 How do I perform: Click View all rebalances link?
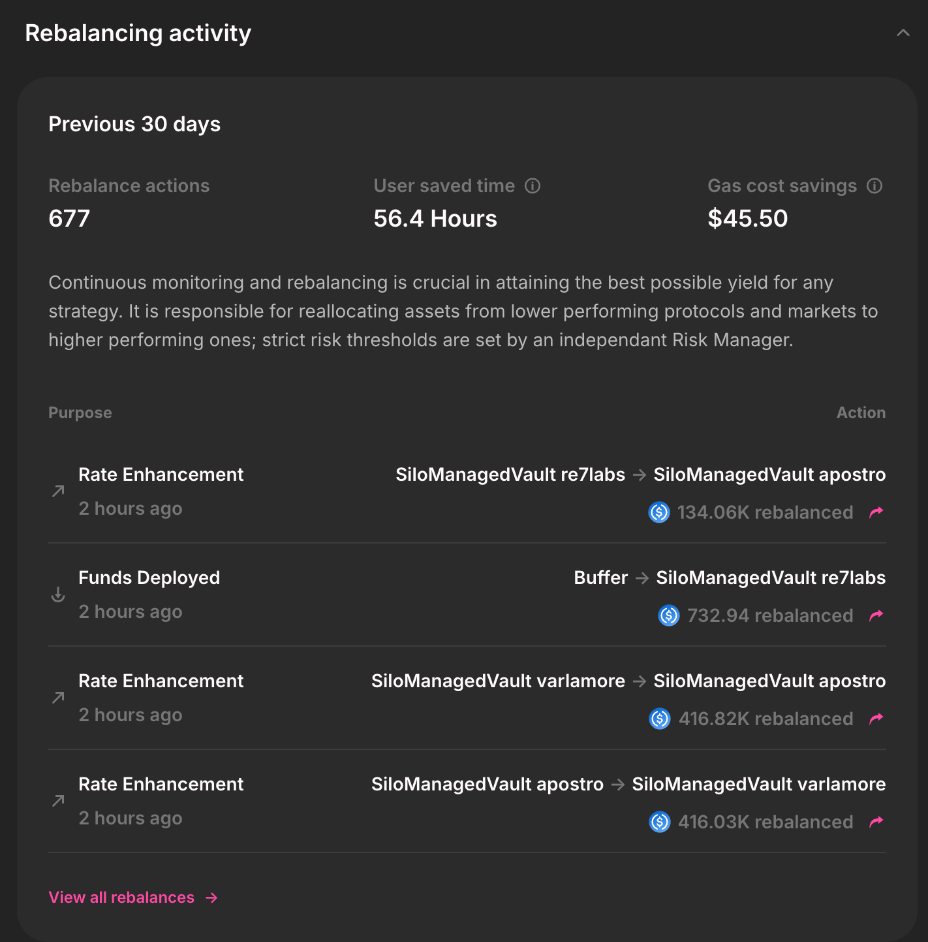(x=121, y=898)
